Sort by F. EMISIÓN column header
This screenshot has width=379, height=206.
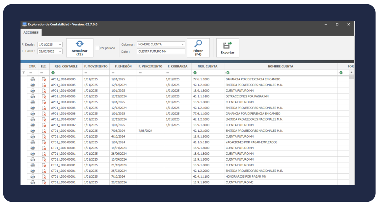[123, 66]
